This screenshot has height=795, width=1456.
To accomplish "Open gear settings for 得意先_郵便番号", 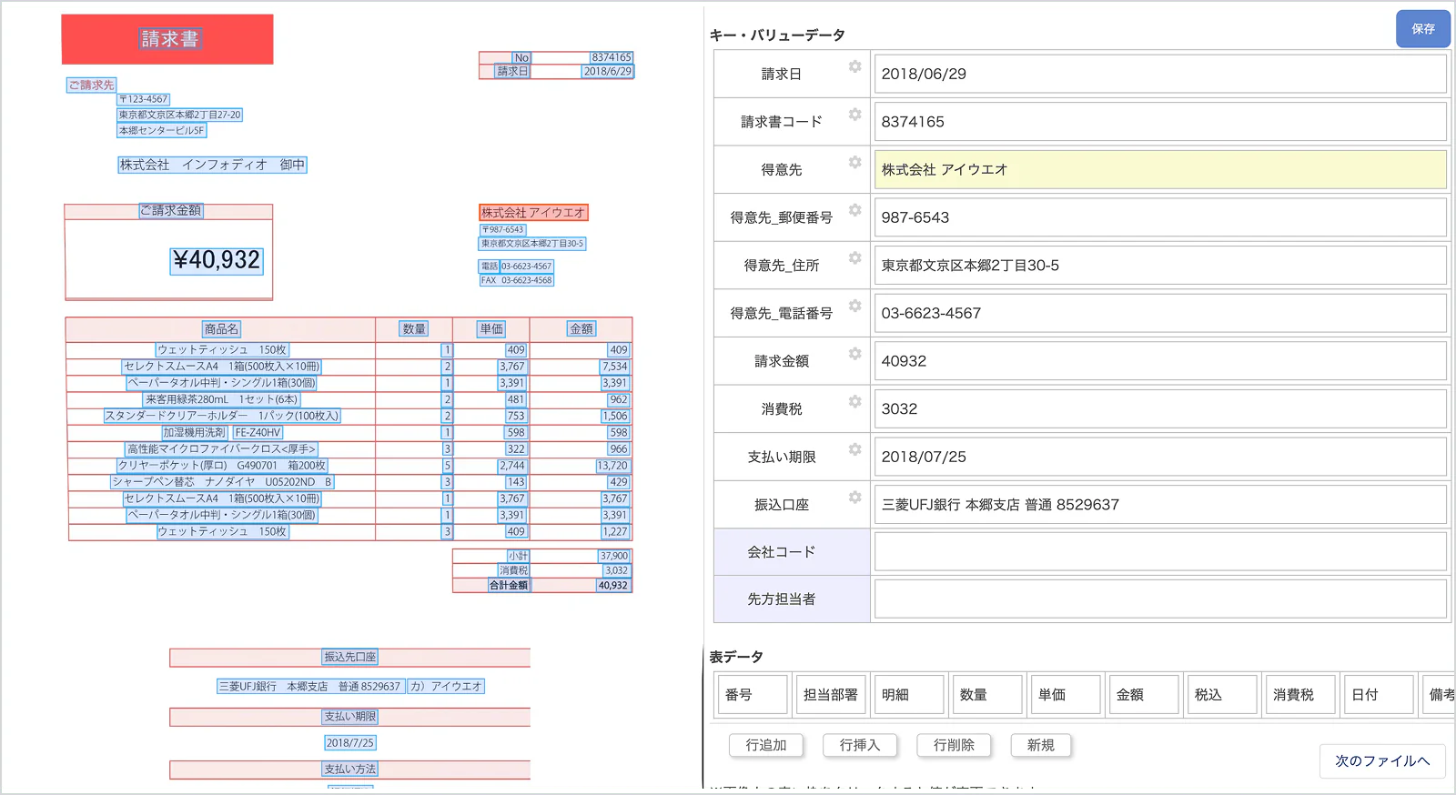I will pyautogui.click(x=854, y=210).
